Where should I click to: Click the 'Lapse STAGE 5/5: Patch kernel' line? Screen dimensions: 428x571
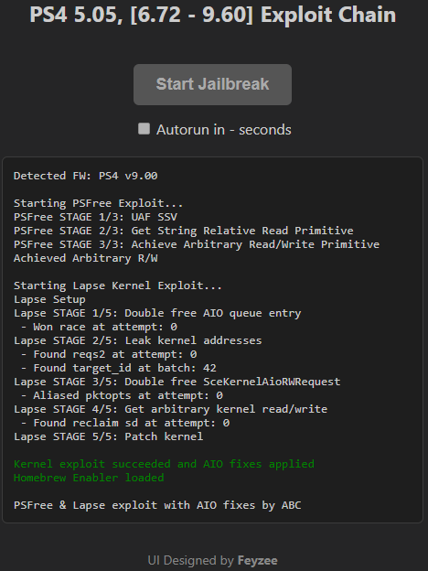click(x=109, y=436)
